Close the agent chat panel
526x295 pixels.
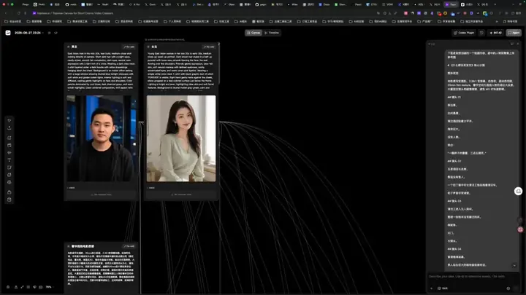pos(518,44)
